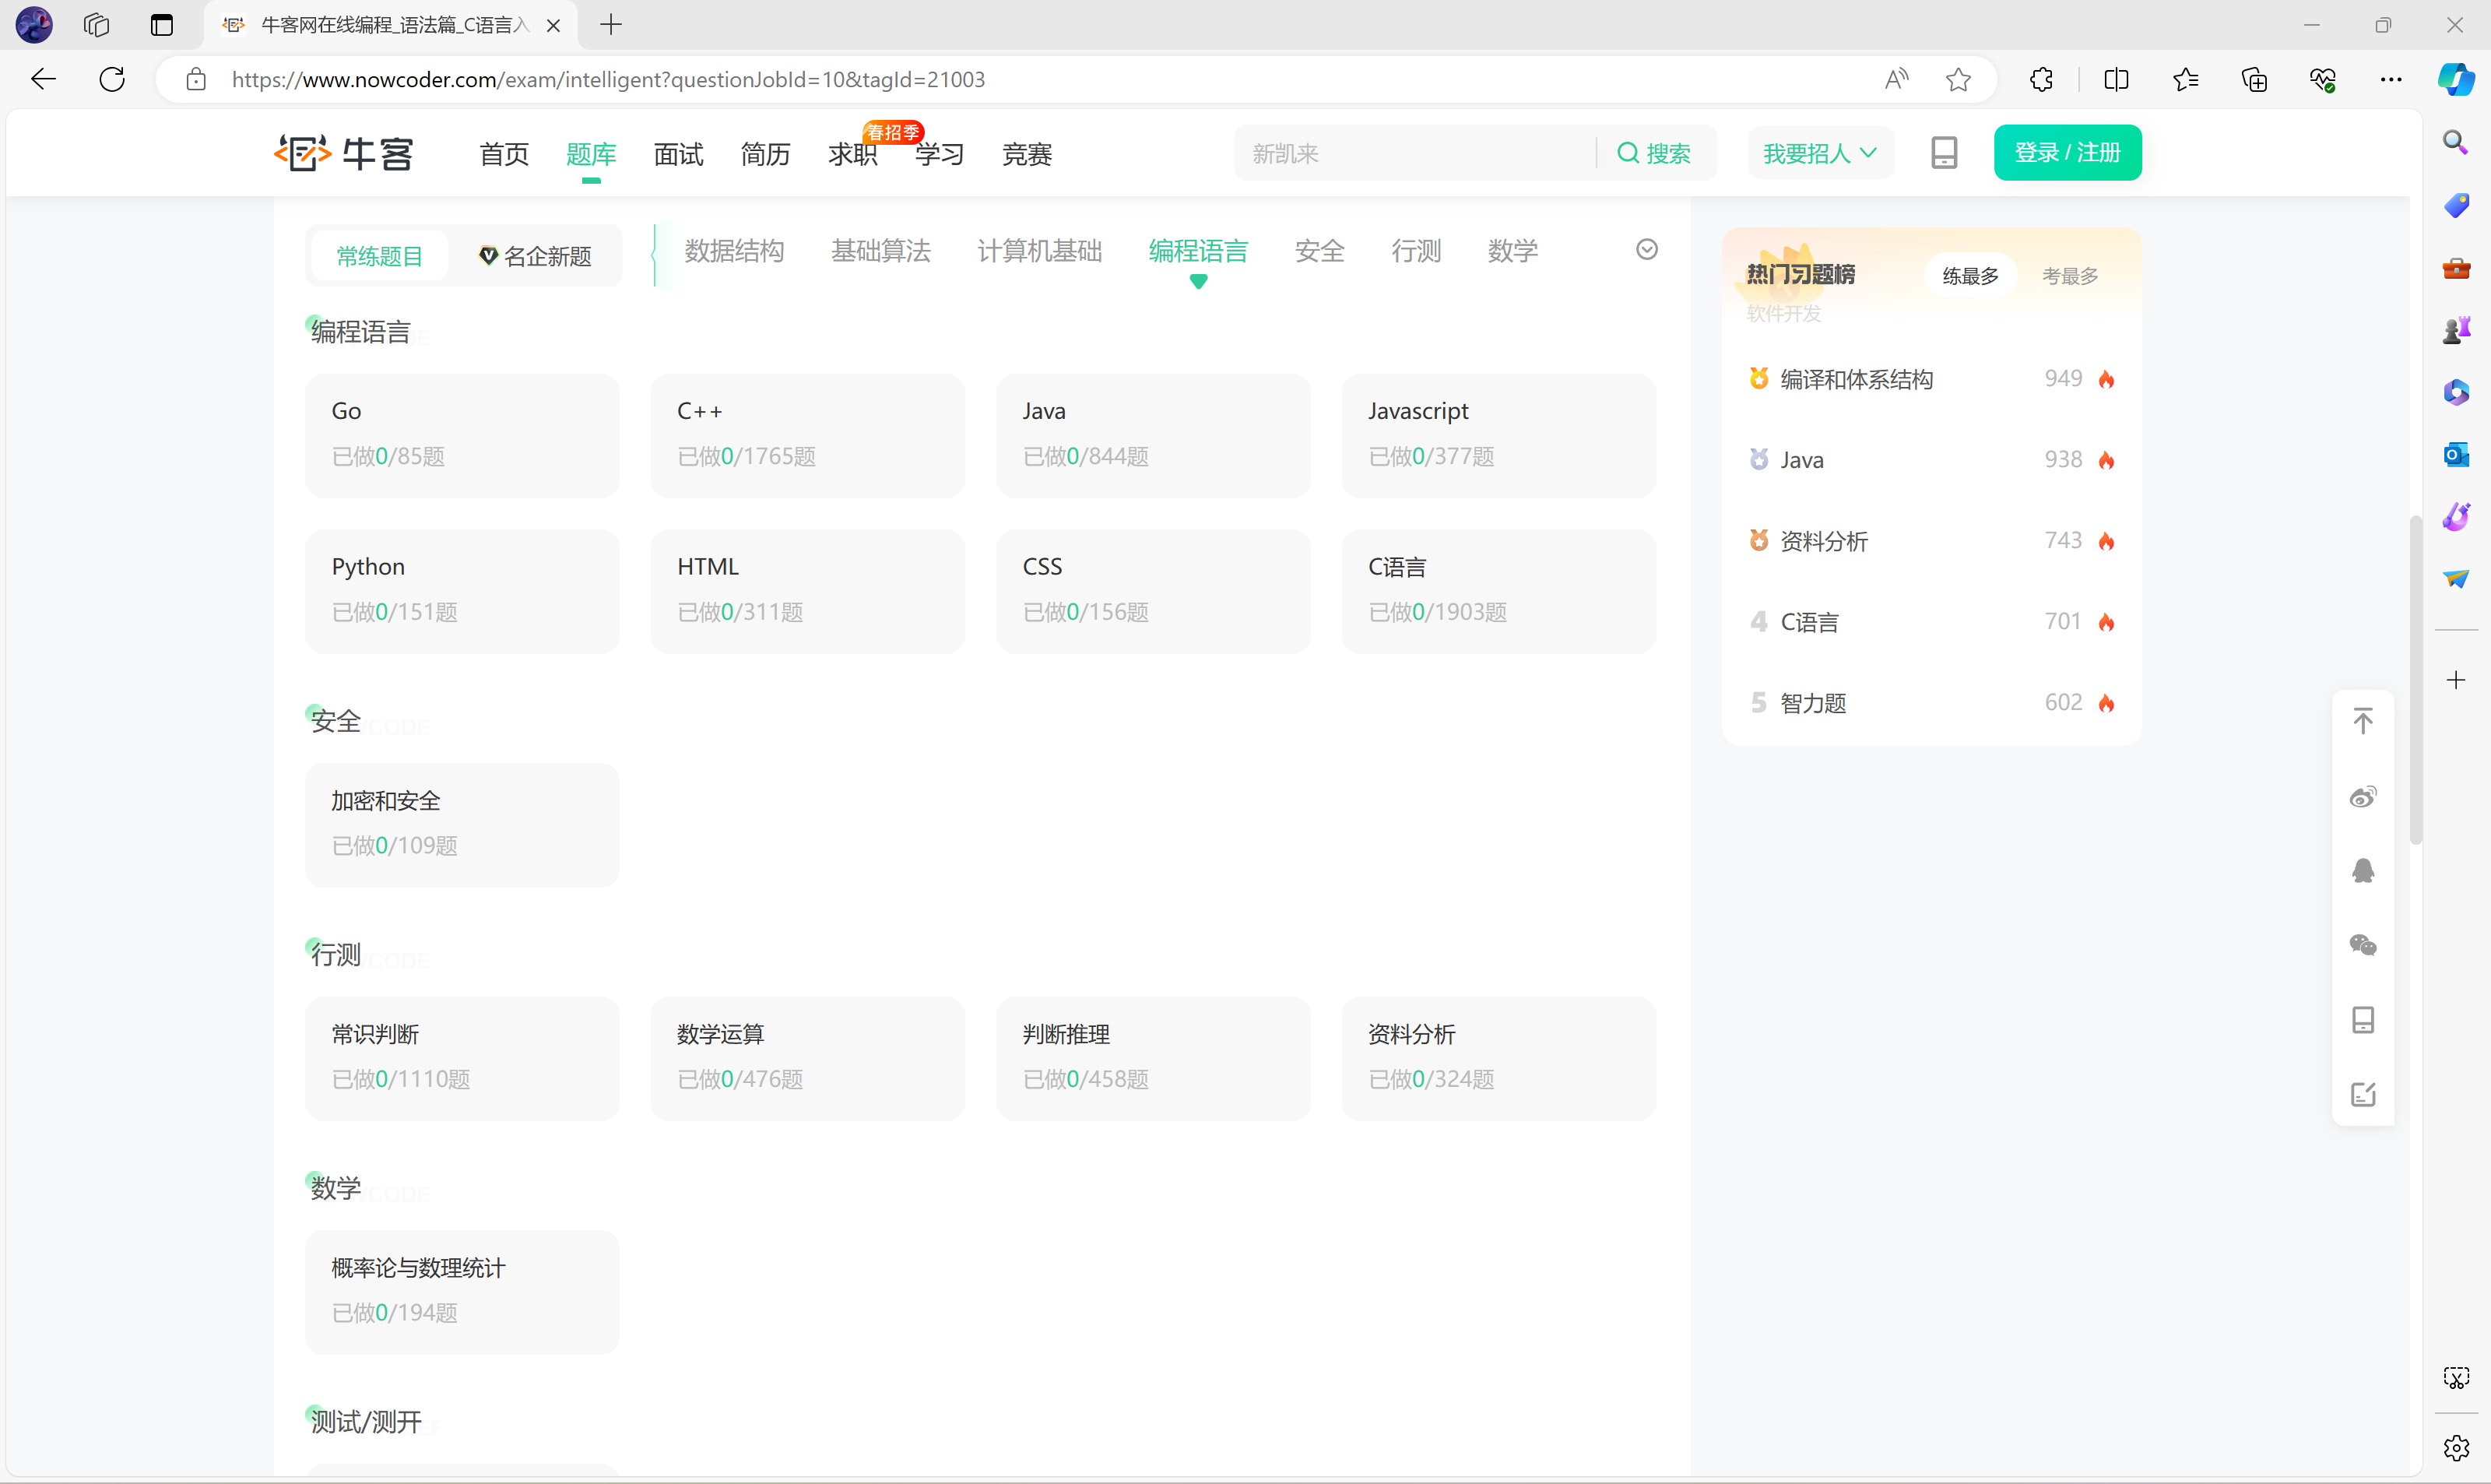Select 常练题目 toggle
The image size is (2491, 1484).
pyautogui.click(x=379, y=256)
